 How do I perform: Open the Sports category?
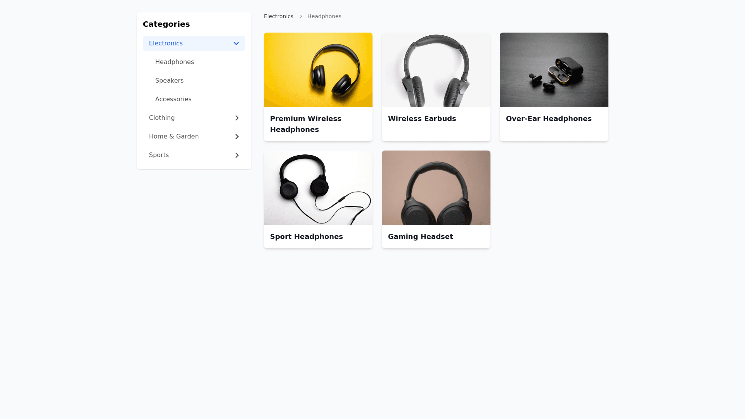pyautogui.click(x=159, y=155)
